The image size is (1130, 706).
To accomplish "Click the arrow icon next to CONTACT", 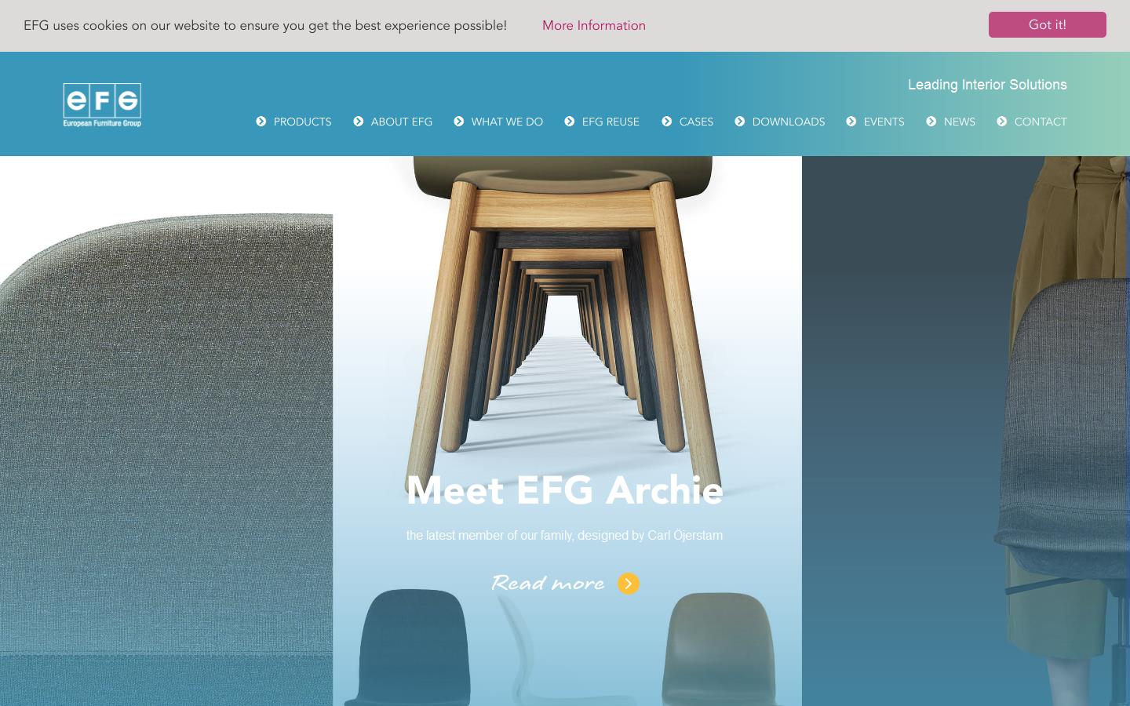I will [x=1002, y=122].
